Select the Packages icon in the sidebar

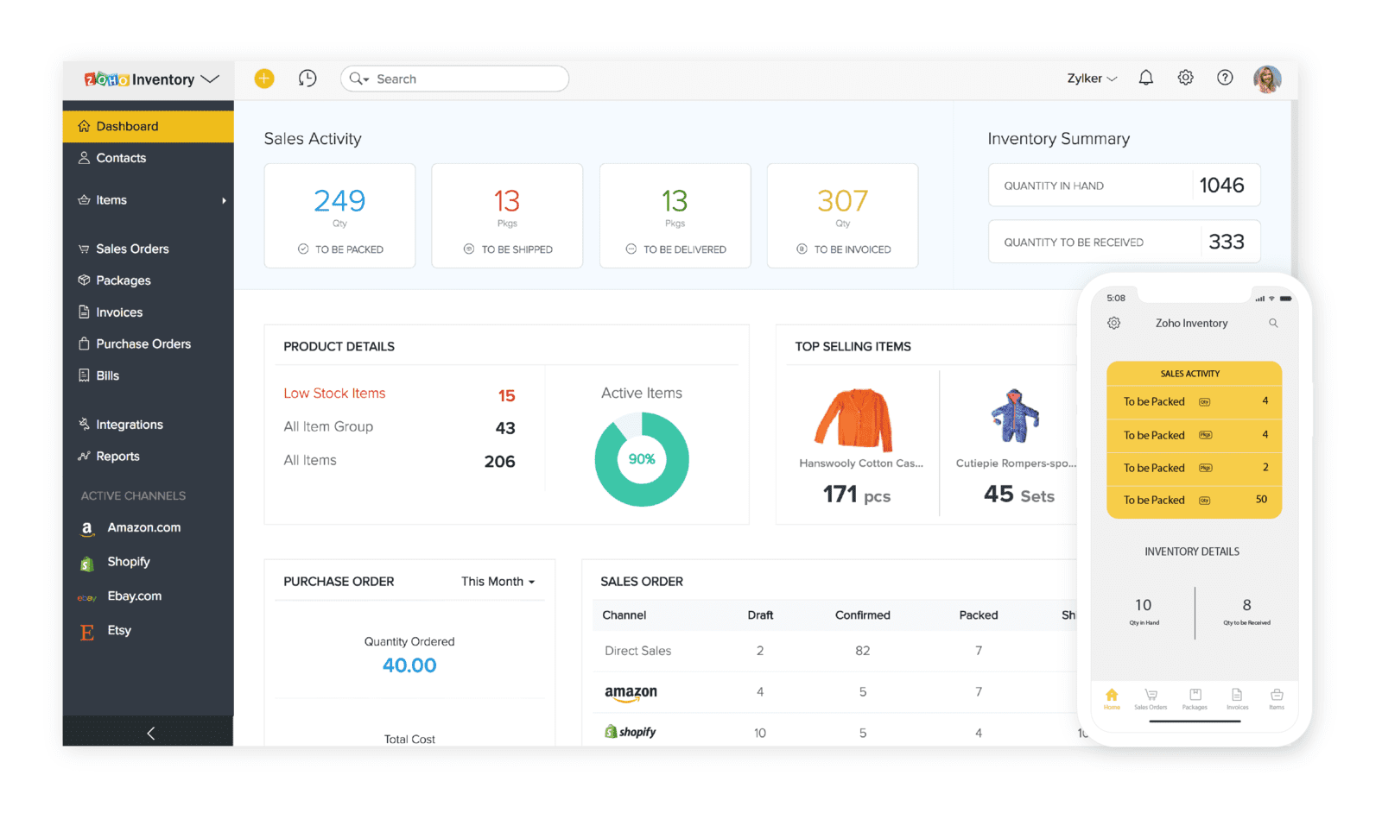click(86, 280)
